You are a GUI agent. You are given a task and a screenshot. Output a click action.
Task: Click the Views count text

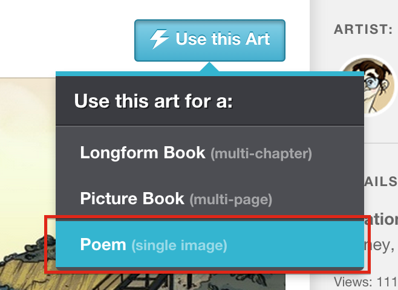(x=366, y=282)
